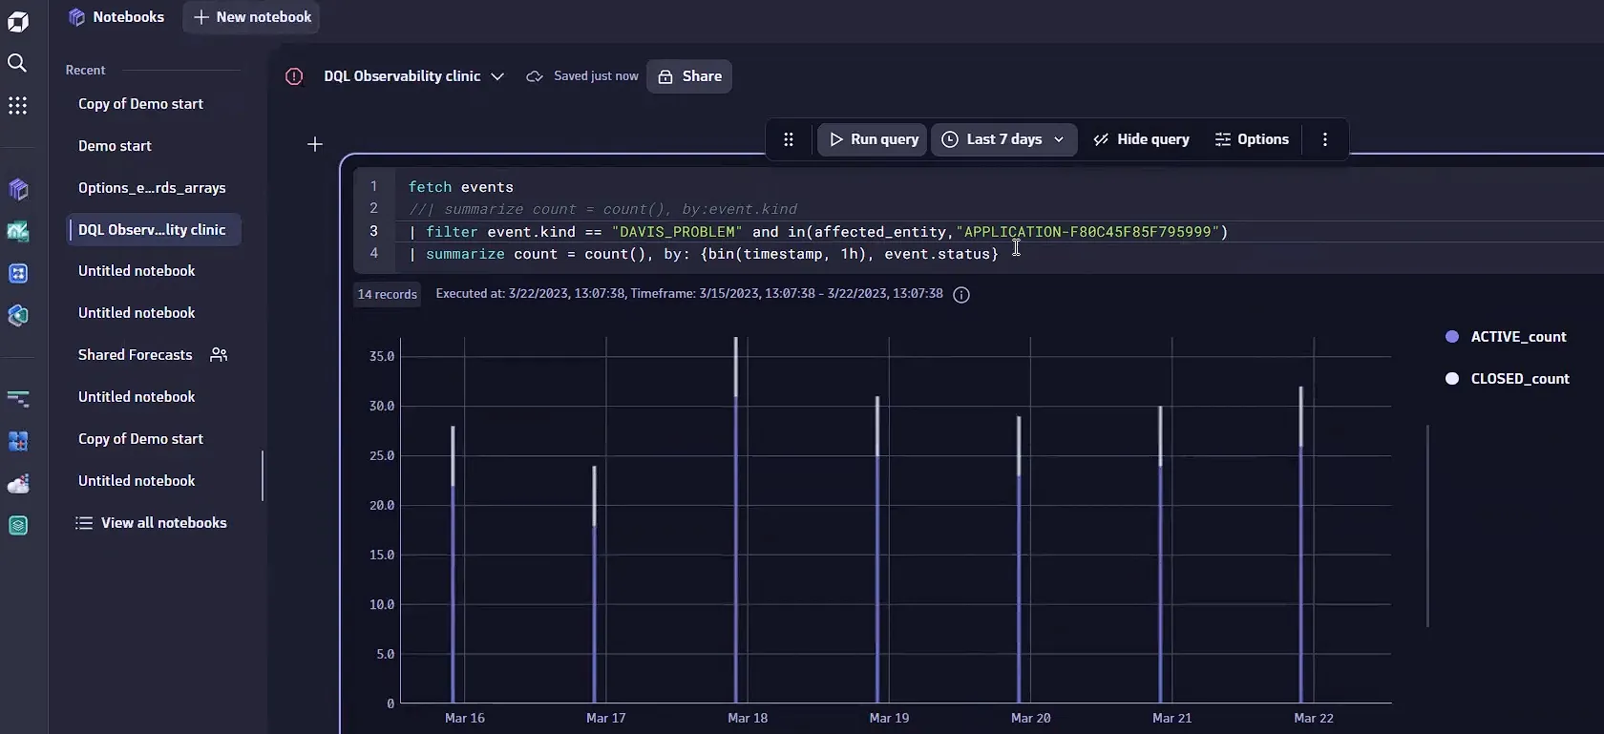Open the Last 7 days timeframe dropdown
Screen dimensions: 1604x734
tap(1003, 139)
